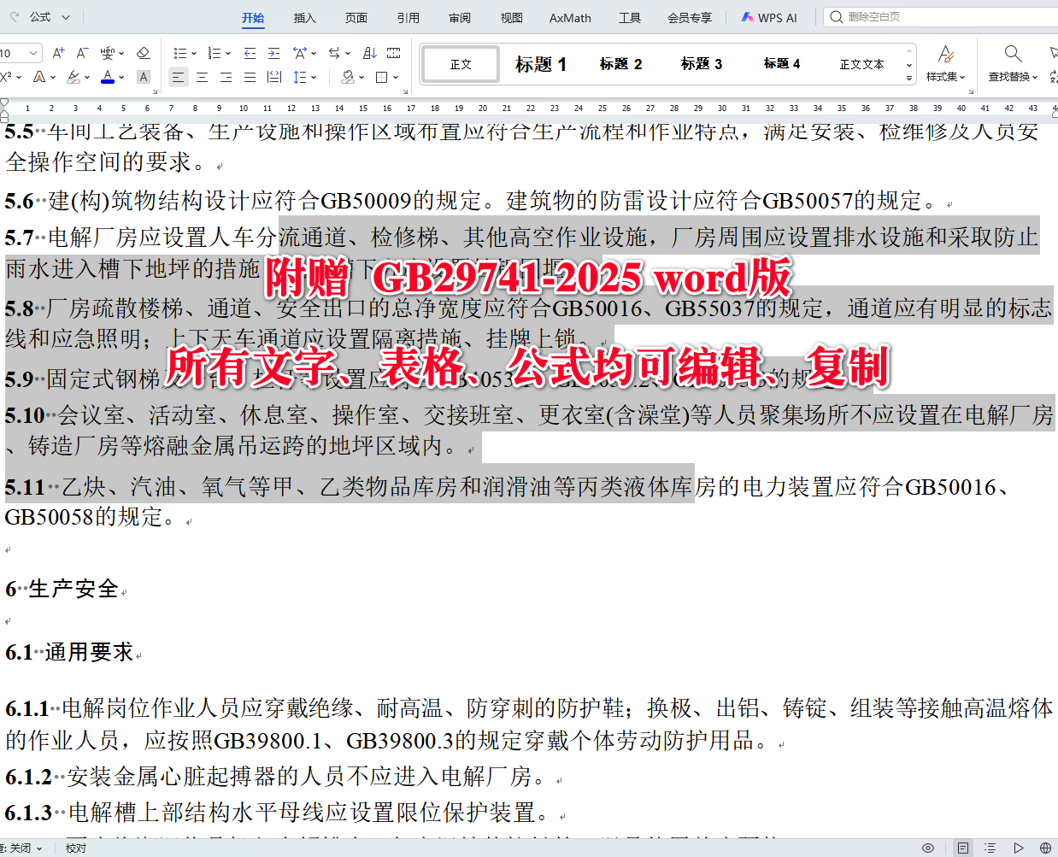
Task: Select the highlight pen tool
Action: coord(75,76)
